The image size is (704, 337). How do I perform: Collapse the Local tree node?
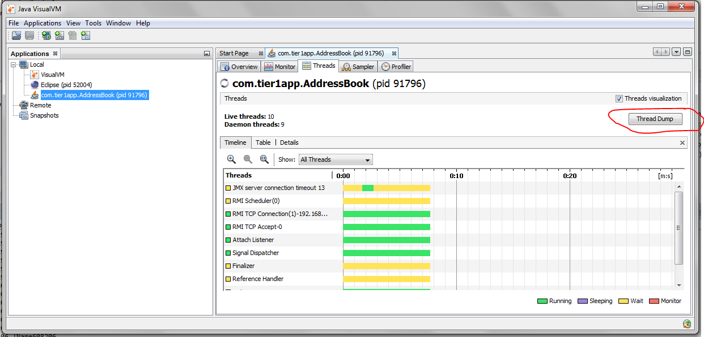tap(14, 64)
